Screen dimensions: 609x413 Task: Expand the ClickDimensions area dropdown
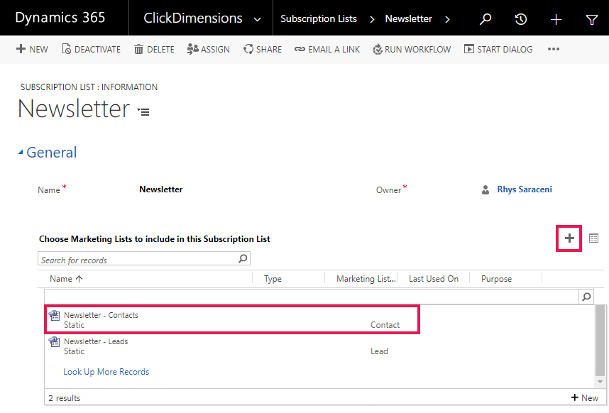[x=257, y=19]
